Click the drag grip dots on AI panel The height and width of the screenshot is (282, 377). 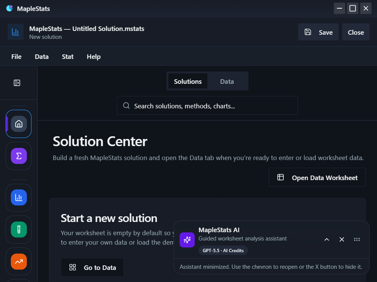(357, 239)
